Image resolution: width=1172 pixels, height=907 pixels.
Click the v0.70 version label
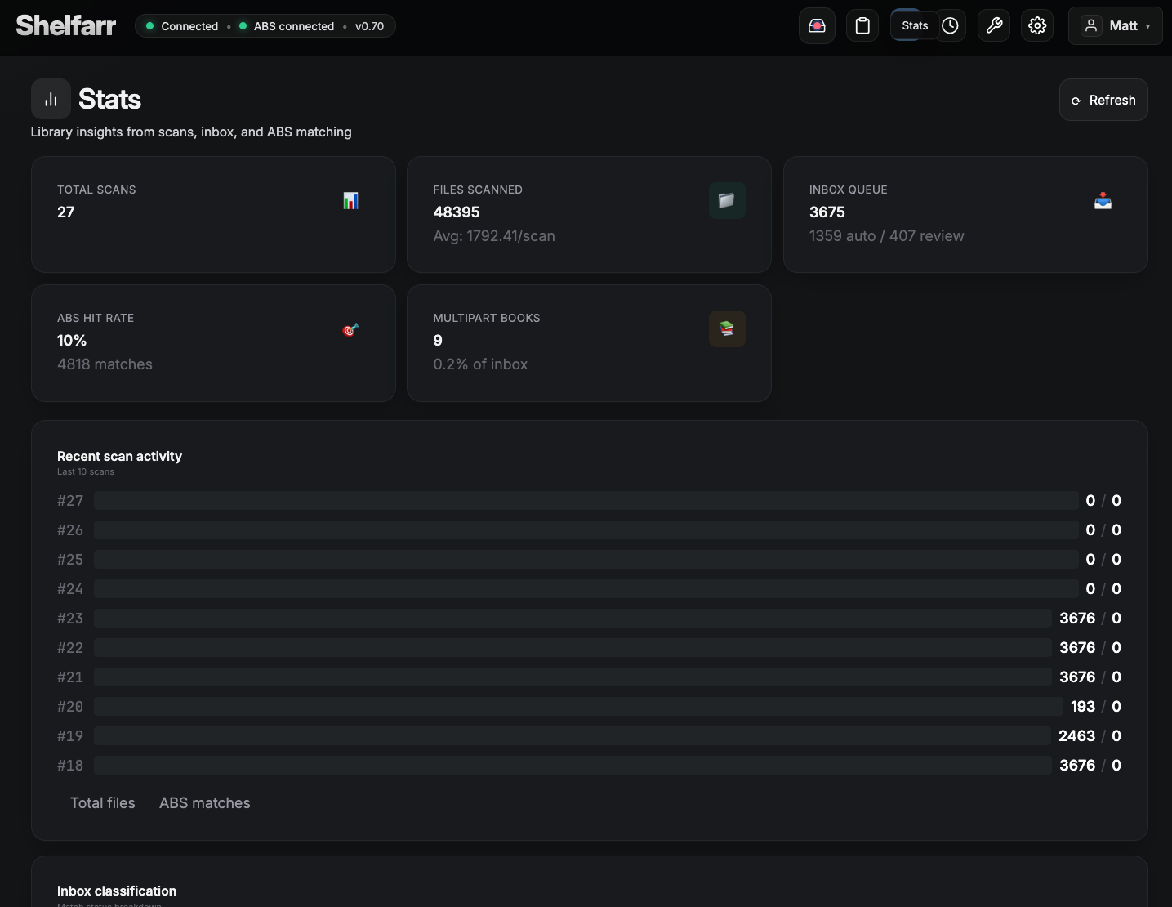(x=369, y=26)
